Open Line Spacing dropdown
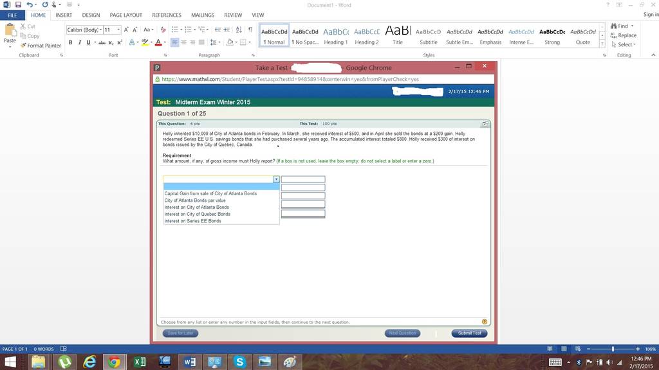659x370 pixels. point(215,42)
